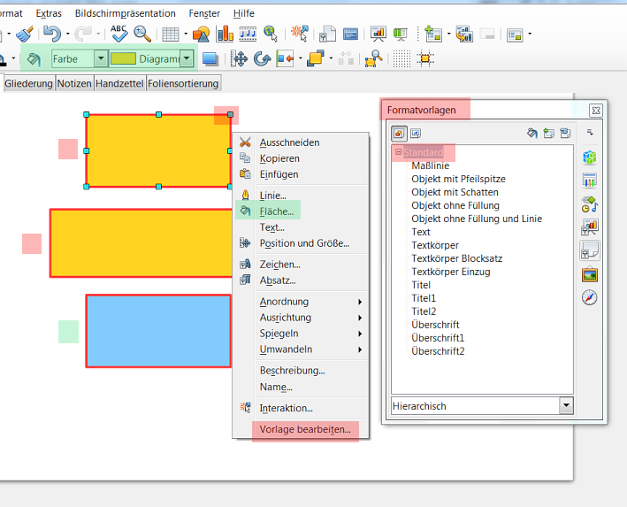Click the Hyperlink globe icon
Image resolution: width=627 pixels, height=507 pixels.
point(271,34)
